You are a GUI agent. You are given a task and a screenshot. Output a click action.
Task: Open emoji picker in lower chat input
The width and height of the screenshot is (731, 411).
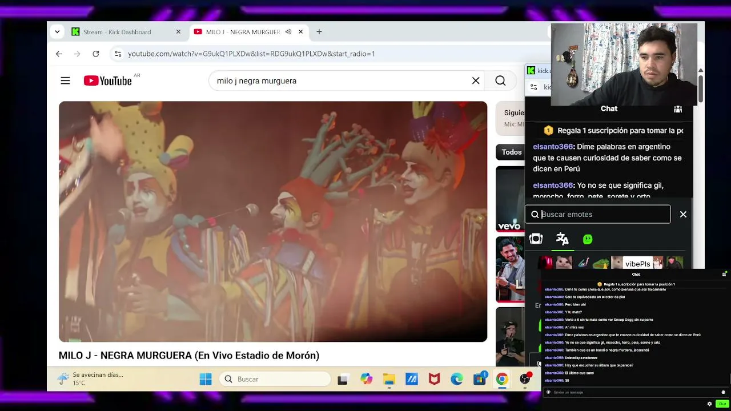pos(723,392)
